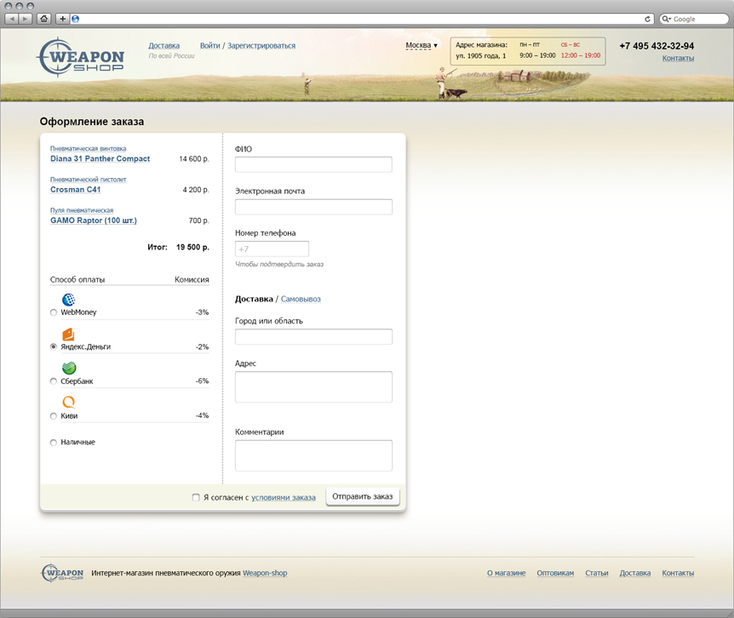Click the Яндекс.Деньги wallet icon
Image resolution: width=734 pixels, height=618 pixels.
(68, 334)
